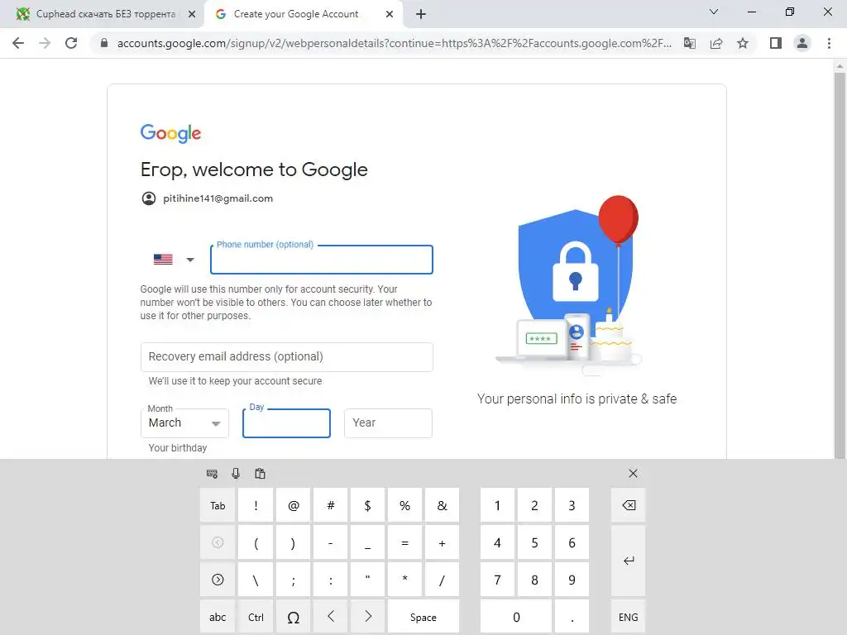Reload the page

71,43
